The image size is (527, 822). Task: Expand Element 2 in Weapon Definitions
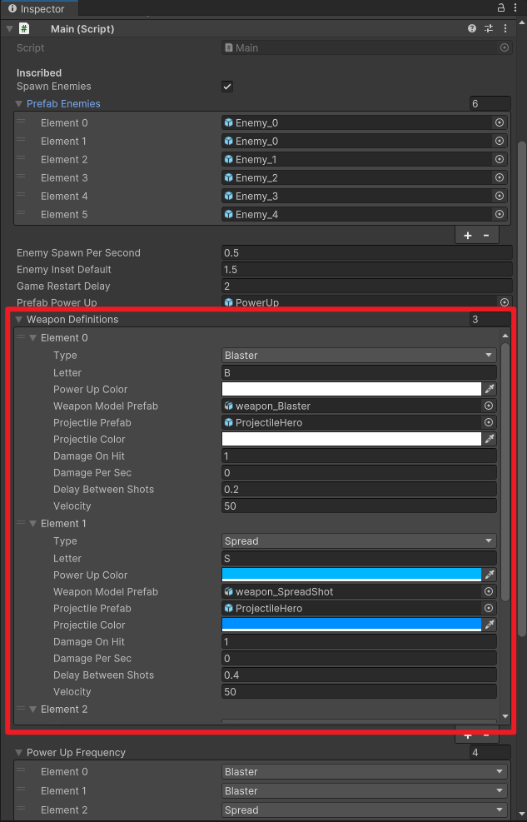click(x=33, y=710)
